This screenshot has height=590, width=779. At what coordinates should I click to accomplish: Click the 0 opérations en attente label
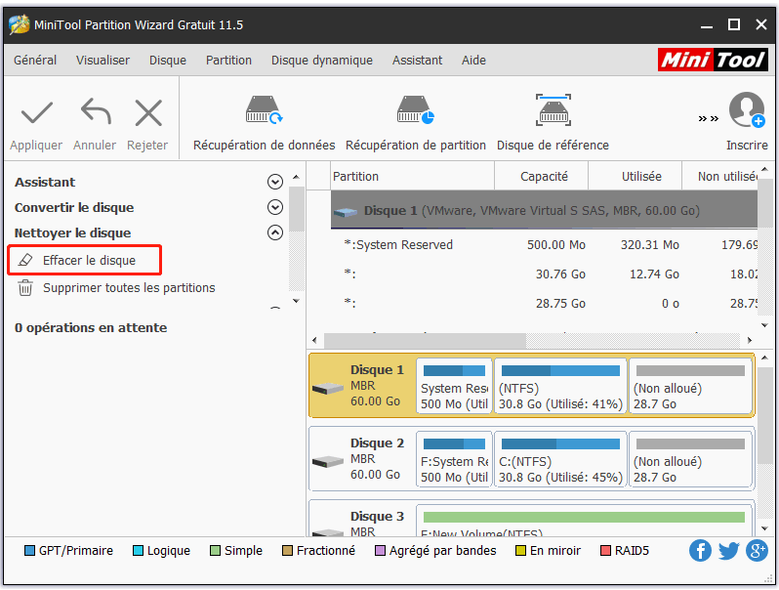[x=91, y=328]
